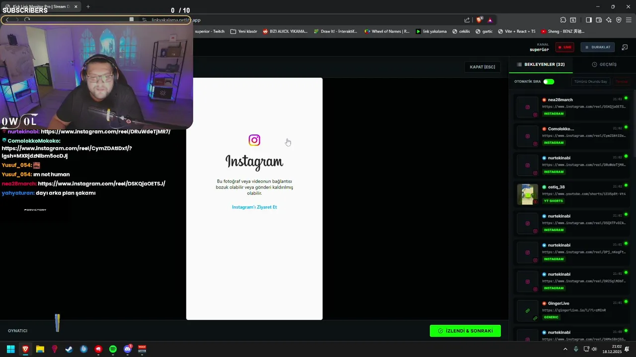636x357 pixels.
Task: Click nea28march's reel link in chat
Action: (101, 183)
